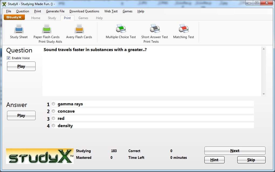Toggle the Enable Voice checkbox

coord(8,58)
